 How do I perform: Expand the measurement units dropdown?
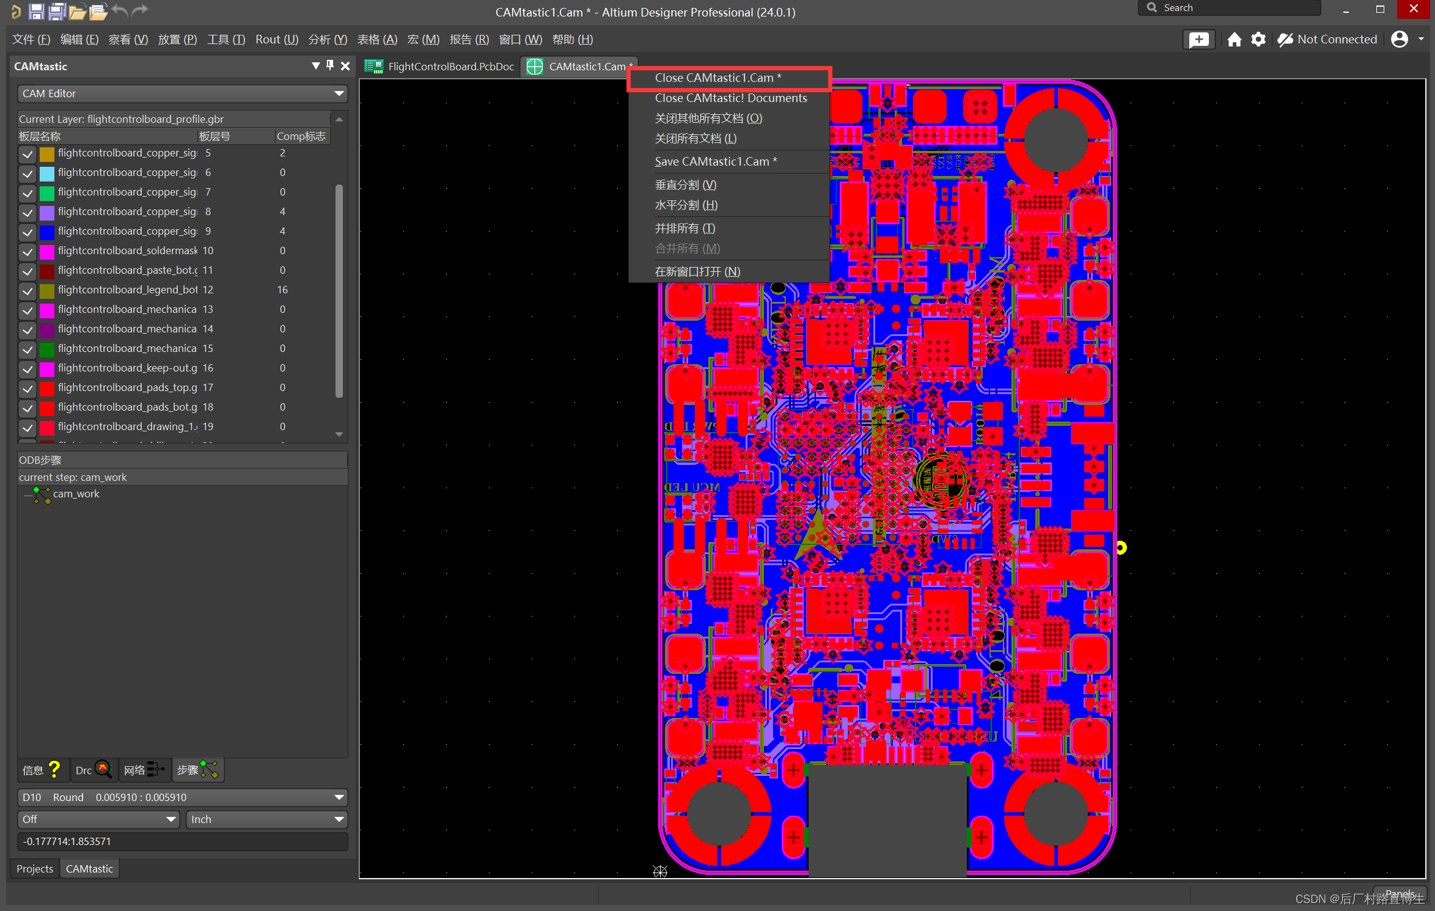266,819
